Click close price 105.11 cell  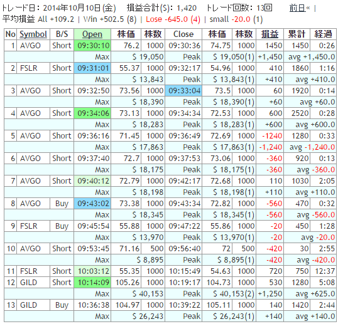pyautogui.click(x=217, y=305)
